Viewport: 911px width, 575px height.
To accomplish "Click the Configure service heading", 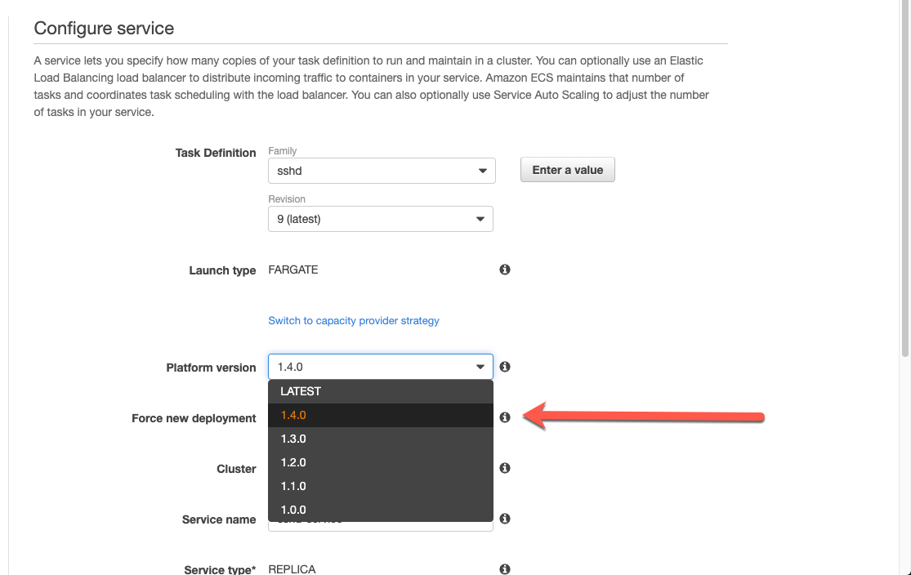I will (x=104, y=29).
